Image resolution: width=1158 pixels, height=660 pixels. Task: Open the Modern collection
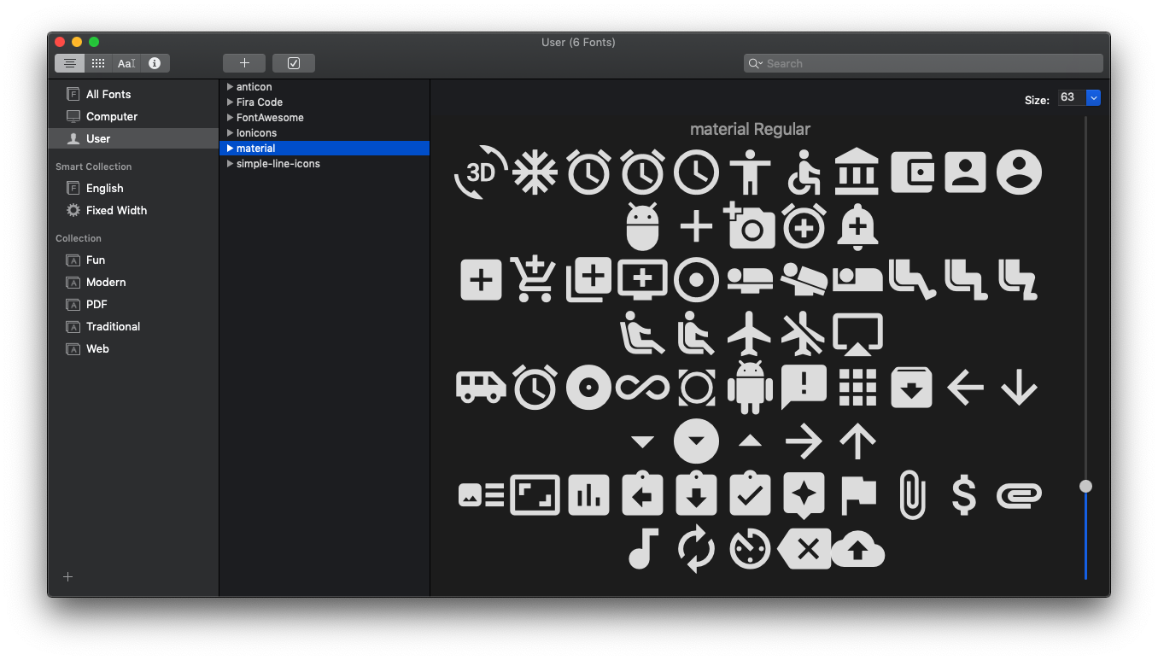pos(133,282)
